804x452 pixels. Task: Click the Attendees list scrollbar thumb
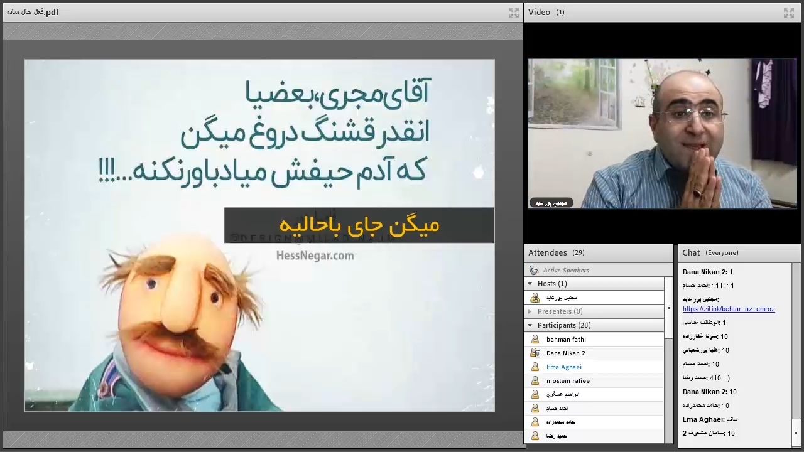pos(668,308)
